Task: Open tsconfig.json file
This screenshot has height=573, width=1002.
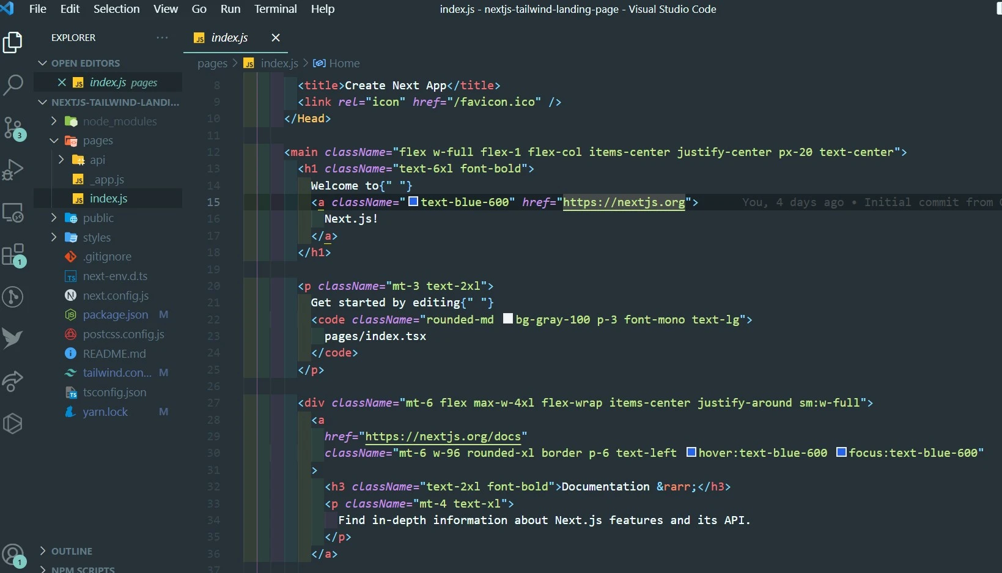Action: pyautogui.click(x=108, y=393)
